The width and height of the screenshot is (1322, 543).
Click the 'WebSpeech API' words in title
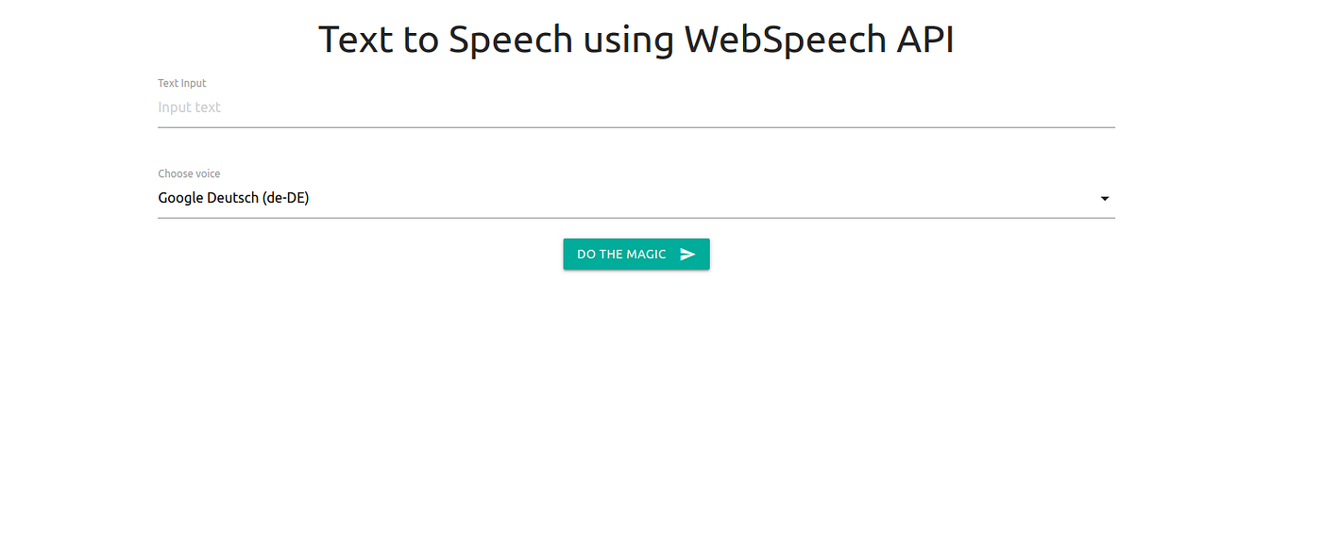click(x=820, y=40)
